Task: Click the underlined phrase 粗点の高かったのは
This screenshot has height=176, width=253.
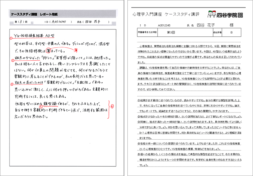Action: [28, 82]
